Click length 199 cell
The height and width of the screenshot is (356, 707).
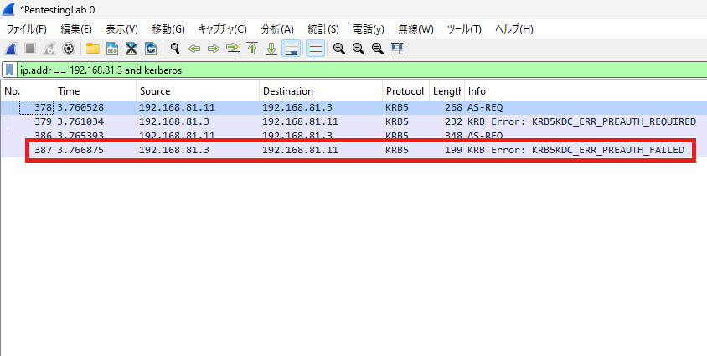[x=453, y=150]
